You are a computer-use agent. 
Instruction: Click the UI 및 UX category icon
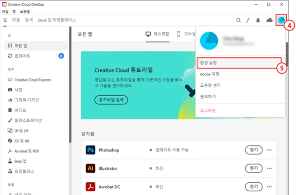pyautogui.click(x=10, y=130)
